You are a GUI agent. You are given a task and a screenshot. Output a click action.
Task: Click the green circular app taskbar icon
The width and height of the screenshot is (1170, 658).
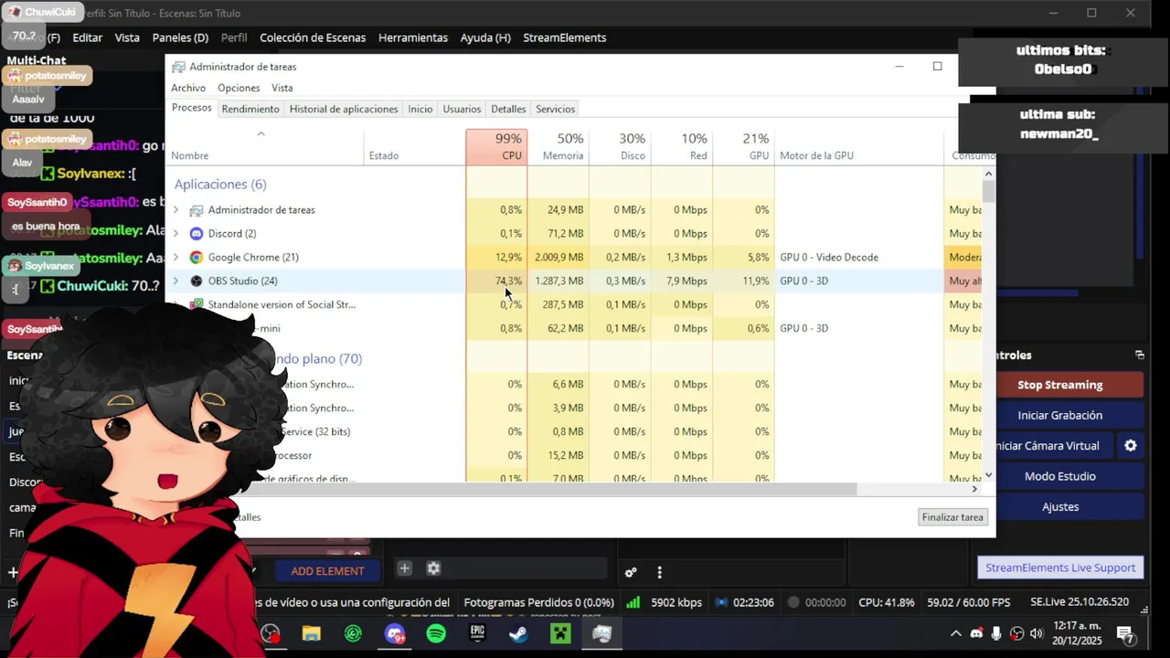pyautogui.click(x=353, y=633)
